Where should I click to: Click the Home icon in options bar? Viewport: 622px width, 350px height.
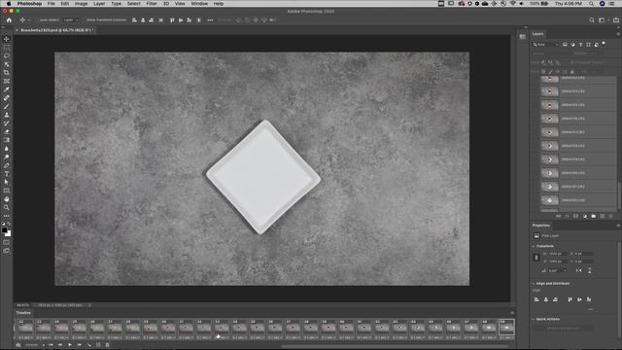coord(9,19)
